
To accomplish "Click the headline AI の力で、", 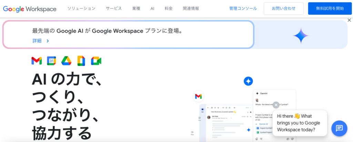I will click(x=67, y=80).
